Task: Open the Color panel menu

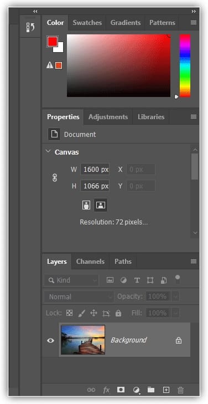Action: pyautogui.click(x=194, y=23)
